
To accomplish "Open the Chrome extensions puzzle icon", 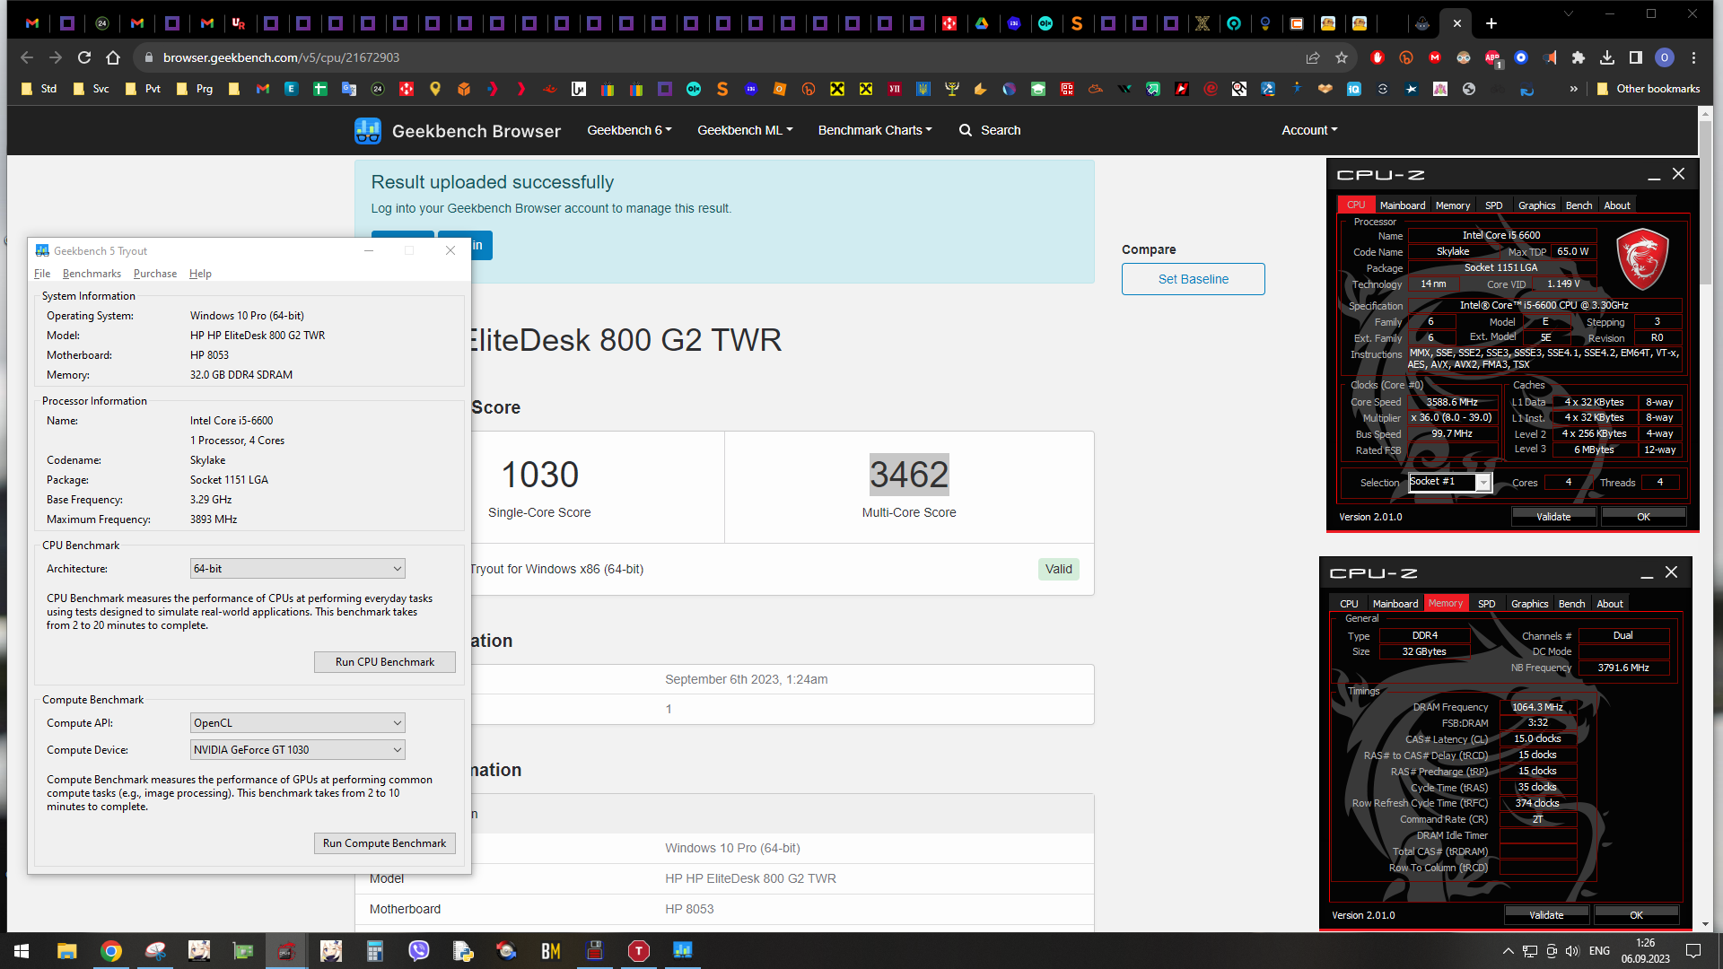I will (x=1579, y=57).
